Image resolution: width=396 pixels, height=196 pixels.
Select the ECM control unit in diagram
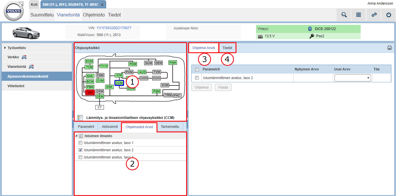point(89,61)
